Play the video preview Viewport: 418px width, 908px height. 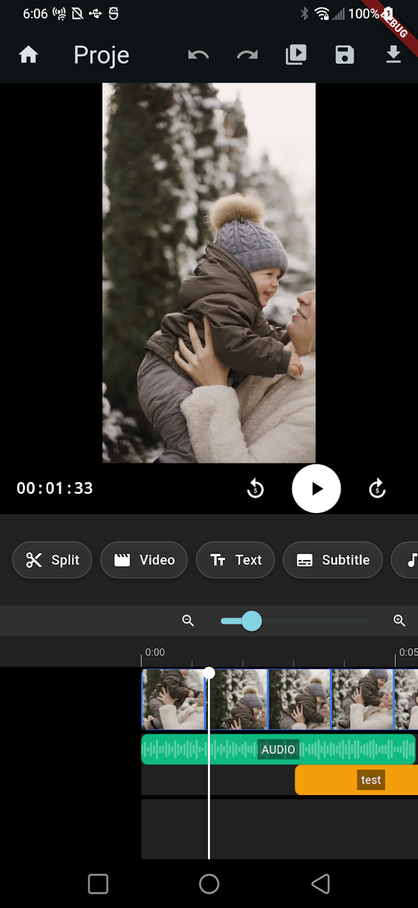click(316, 489)
